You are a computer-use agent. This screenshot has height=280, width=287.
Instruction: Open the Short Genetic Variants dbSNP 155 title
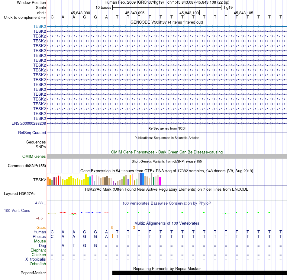point(167,161)
